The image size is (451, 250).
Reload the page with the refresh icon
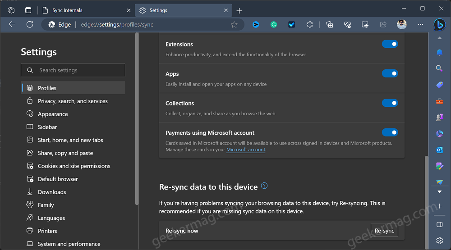pyautogui.click(x=30, y=24)
